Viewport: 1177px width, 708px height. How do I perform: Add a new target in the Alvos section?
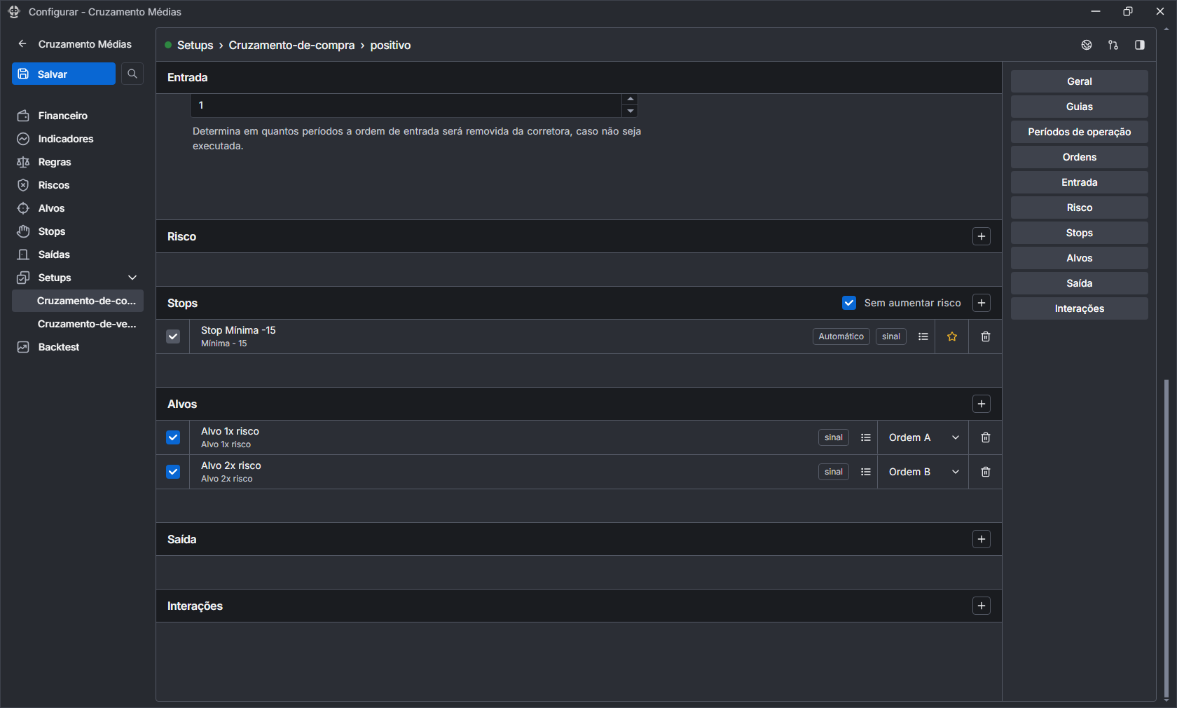(x=981, y=404)
